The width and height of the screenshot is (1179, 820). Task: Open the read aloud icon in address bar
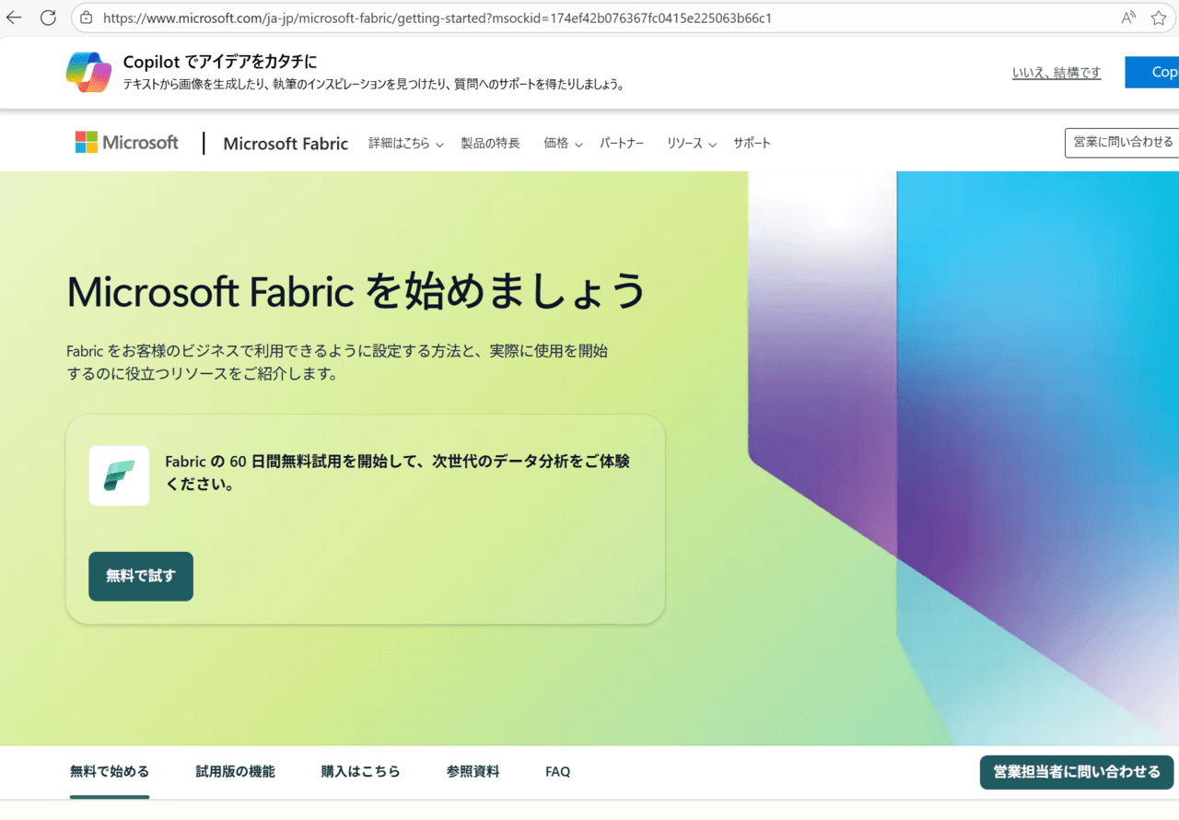tap(1128, 18)
